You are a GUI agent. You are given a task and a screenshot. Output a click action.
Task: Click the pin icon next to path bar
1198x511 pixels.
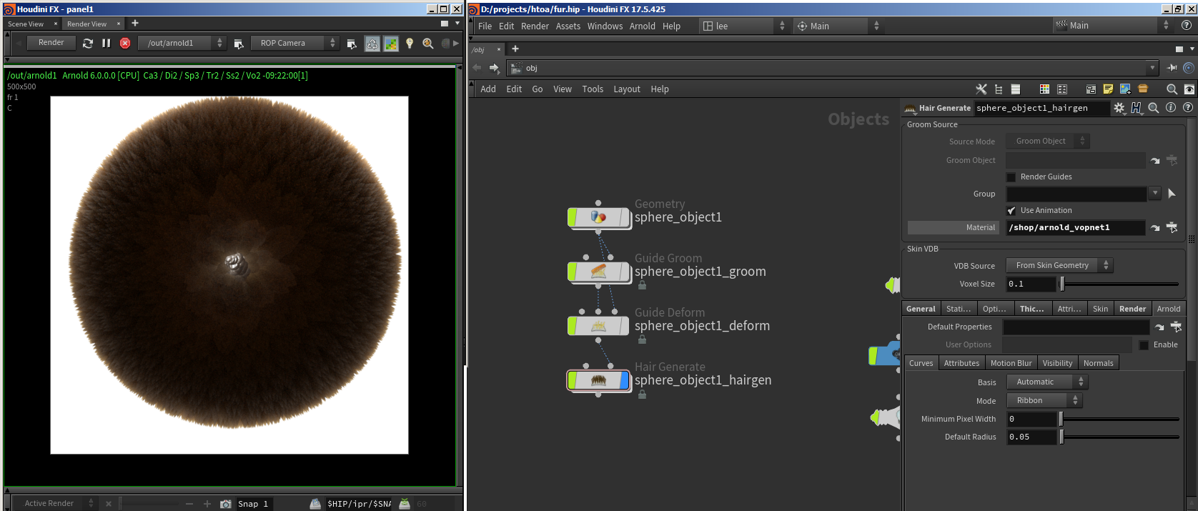pos(1172,68)
